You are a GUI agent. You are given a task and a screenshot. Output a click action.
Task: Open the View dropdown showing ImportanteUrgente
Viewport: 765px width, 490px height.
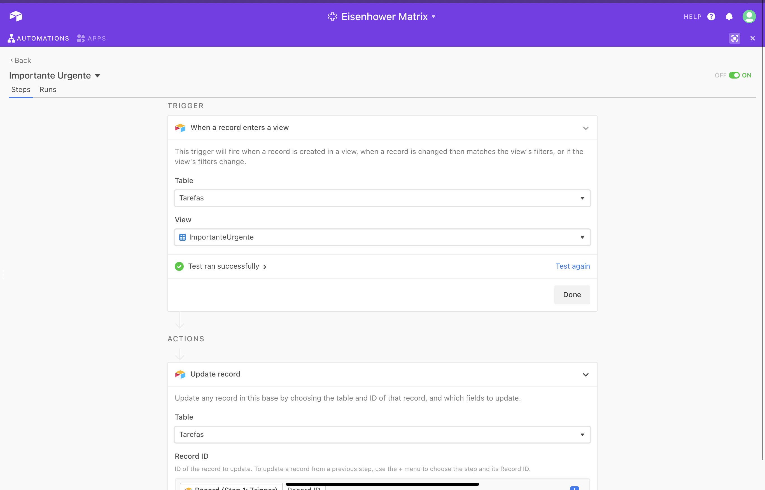tap(382, 237)
